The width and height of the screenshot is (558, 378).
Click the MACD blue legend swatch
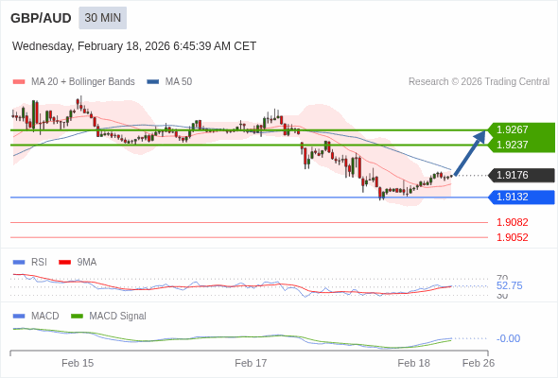(x=19, y=317)
